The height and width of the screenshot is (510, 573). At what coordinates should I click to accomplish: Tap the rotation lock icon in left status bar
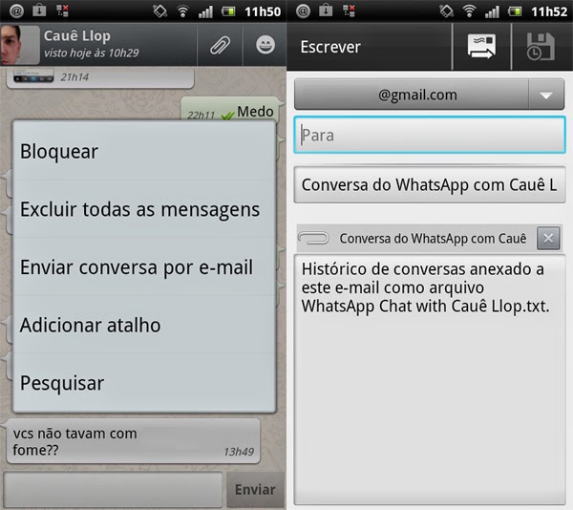(x=160, y=11)
